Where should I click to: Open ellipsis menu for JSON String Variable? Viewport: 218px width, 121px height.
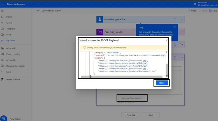coord(181,32)
